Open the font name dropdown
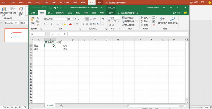The height and width of the screenshot is (109, 212). click(x=66, y=19)
